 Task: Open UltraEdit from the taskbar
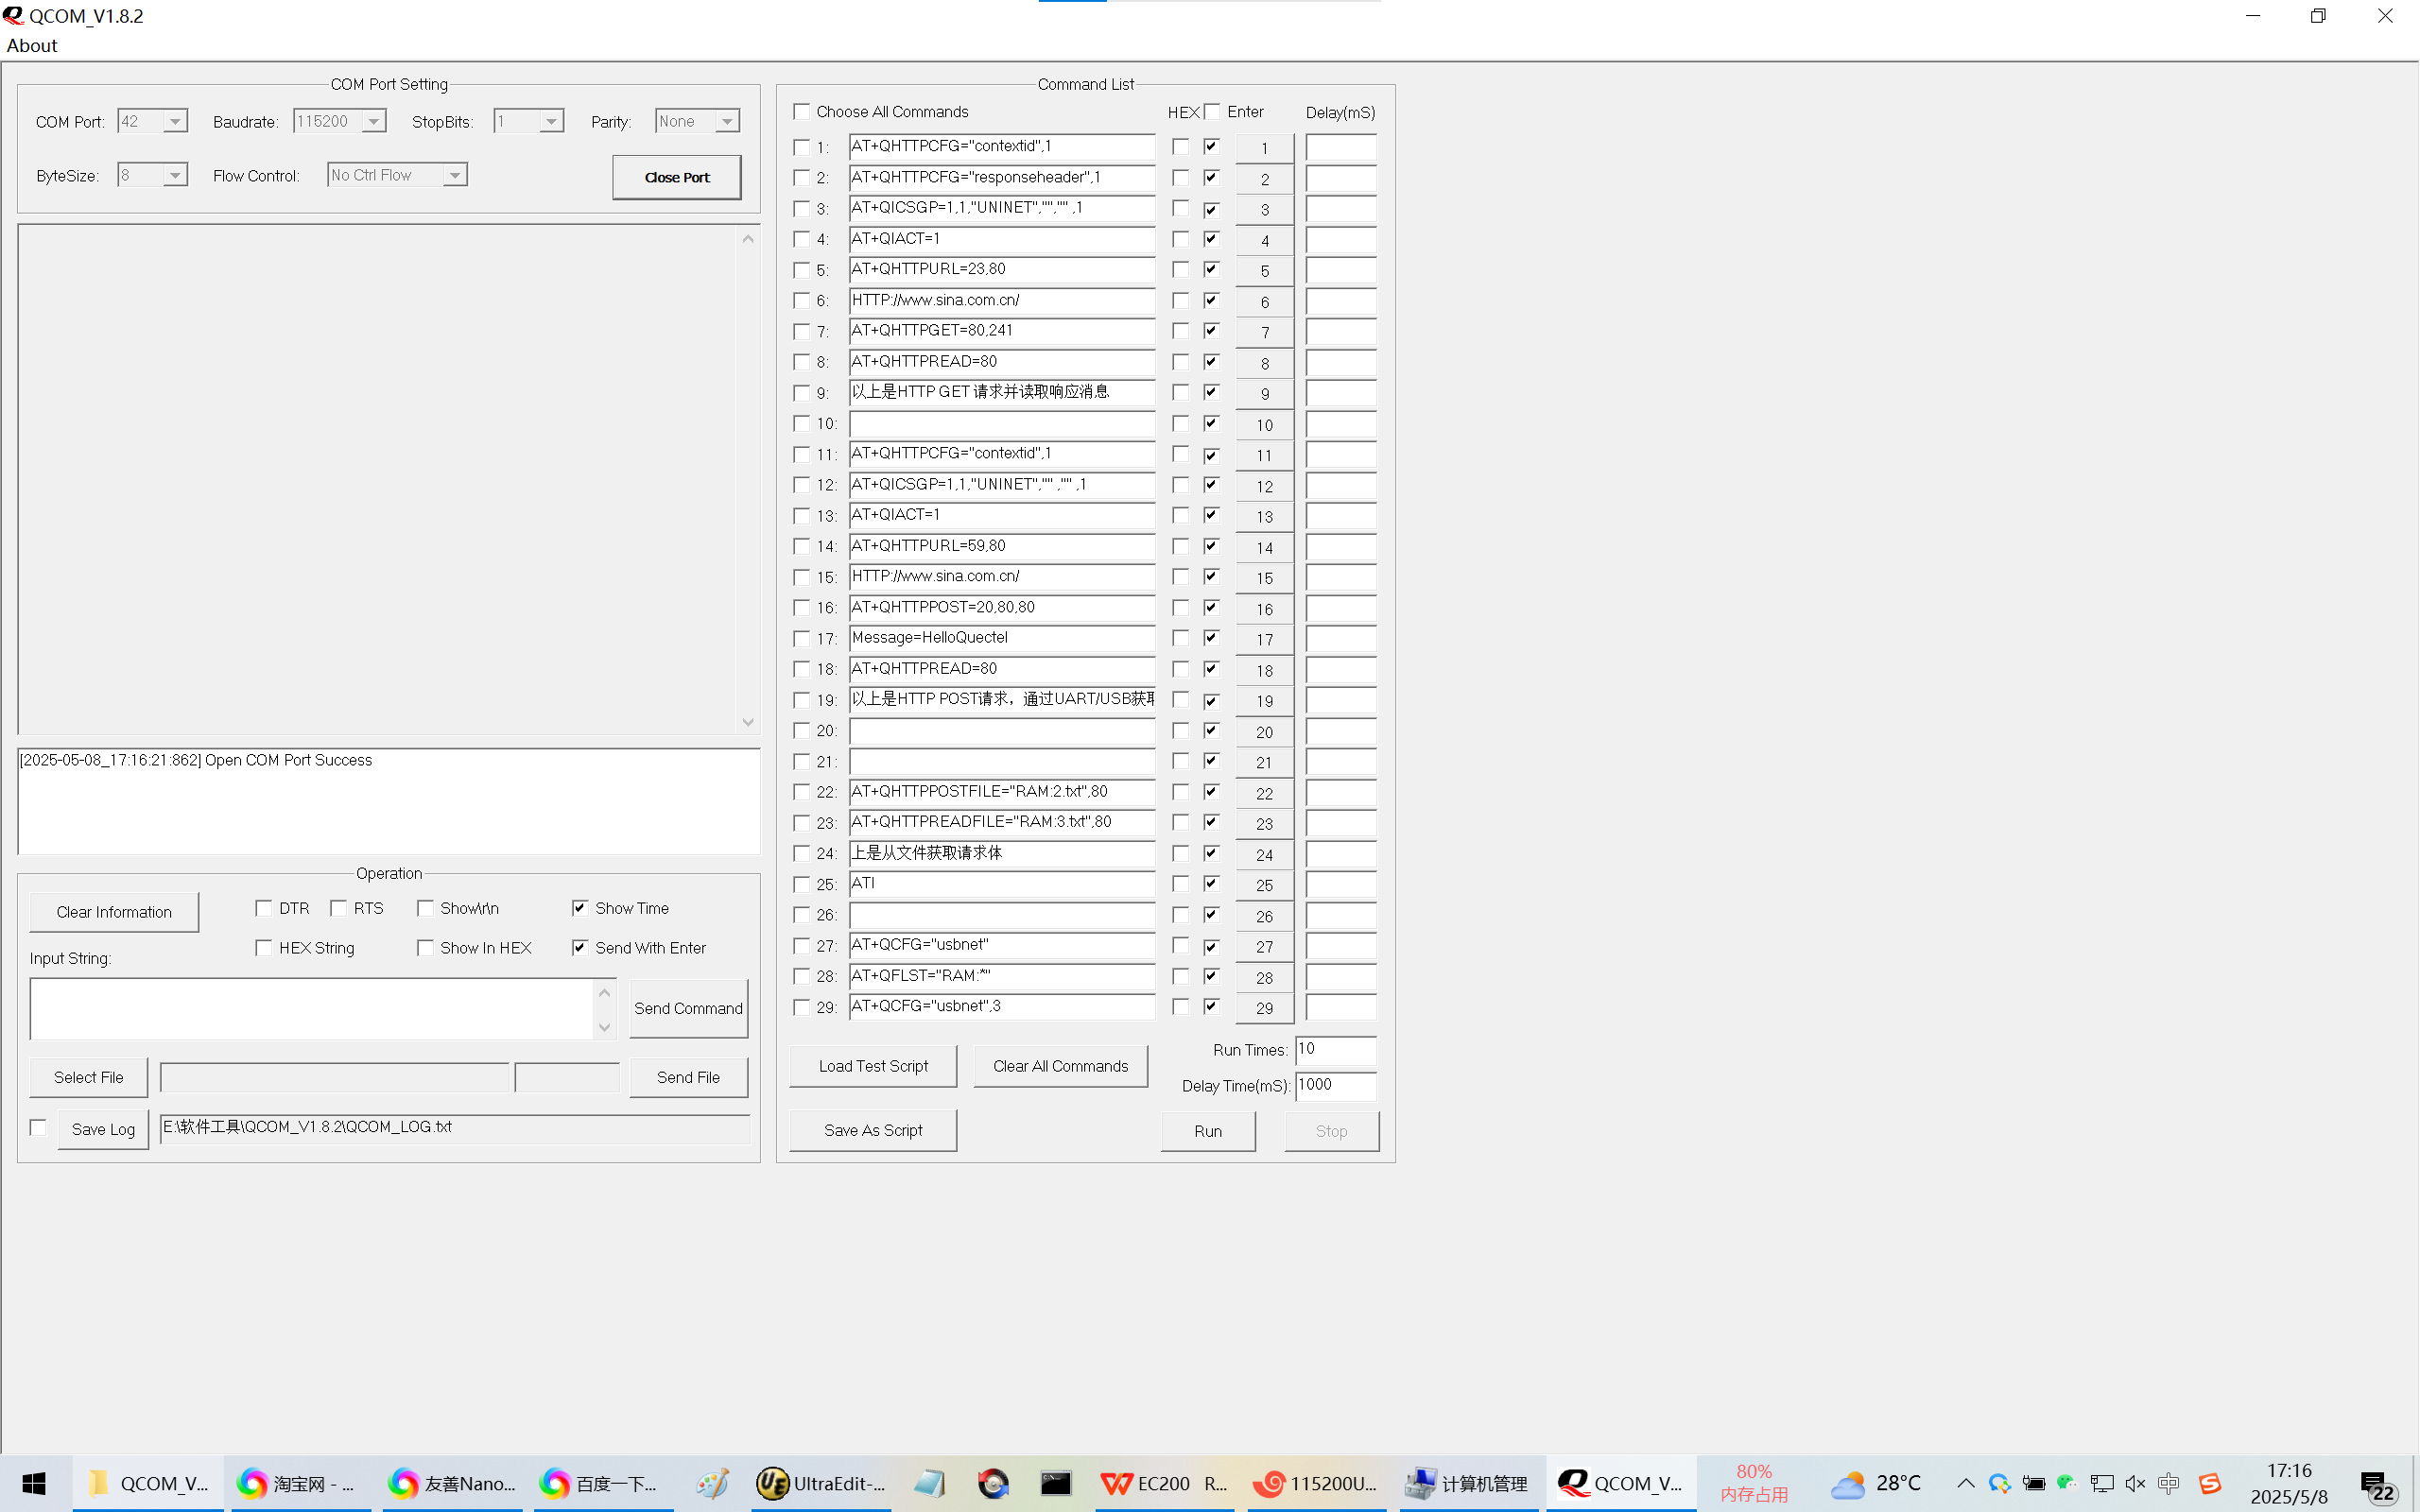tap(822, 1483)
